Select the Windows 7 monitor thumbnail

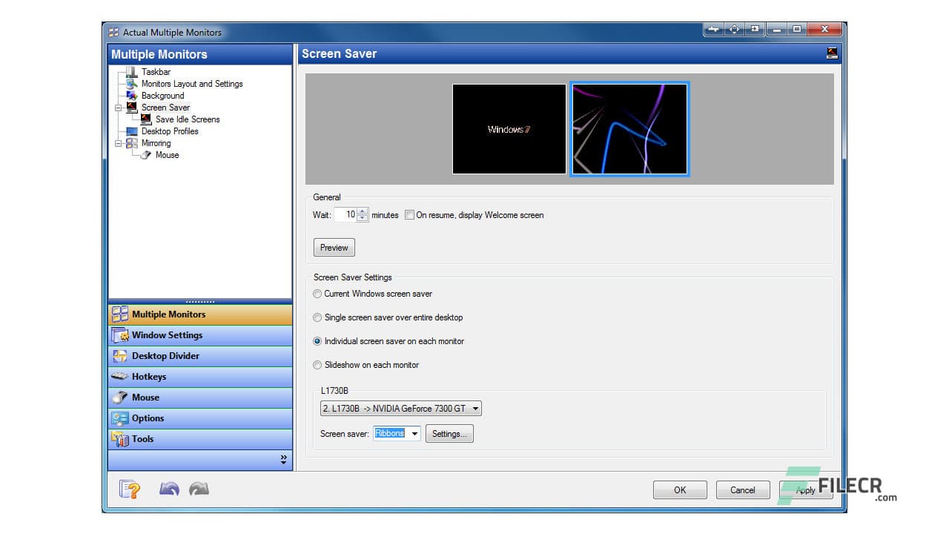point(509,129)
